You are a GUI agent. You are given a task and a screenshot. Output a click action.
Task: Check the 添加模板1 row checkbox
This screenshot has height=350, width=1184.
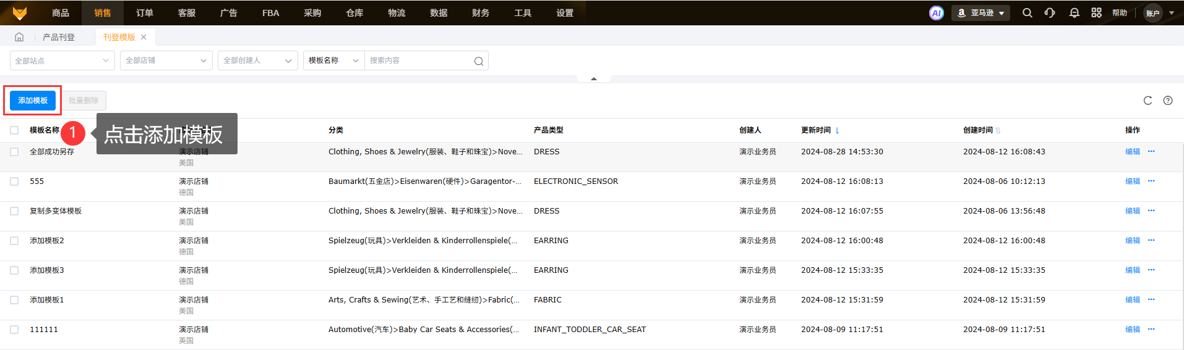coord(14,300)
